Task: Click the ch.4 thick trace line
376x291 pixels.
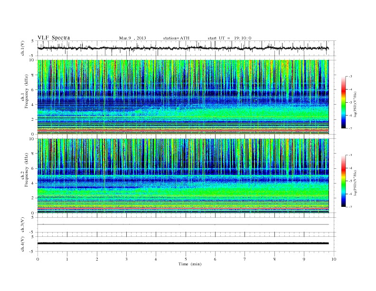Action: point(183,243)
